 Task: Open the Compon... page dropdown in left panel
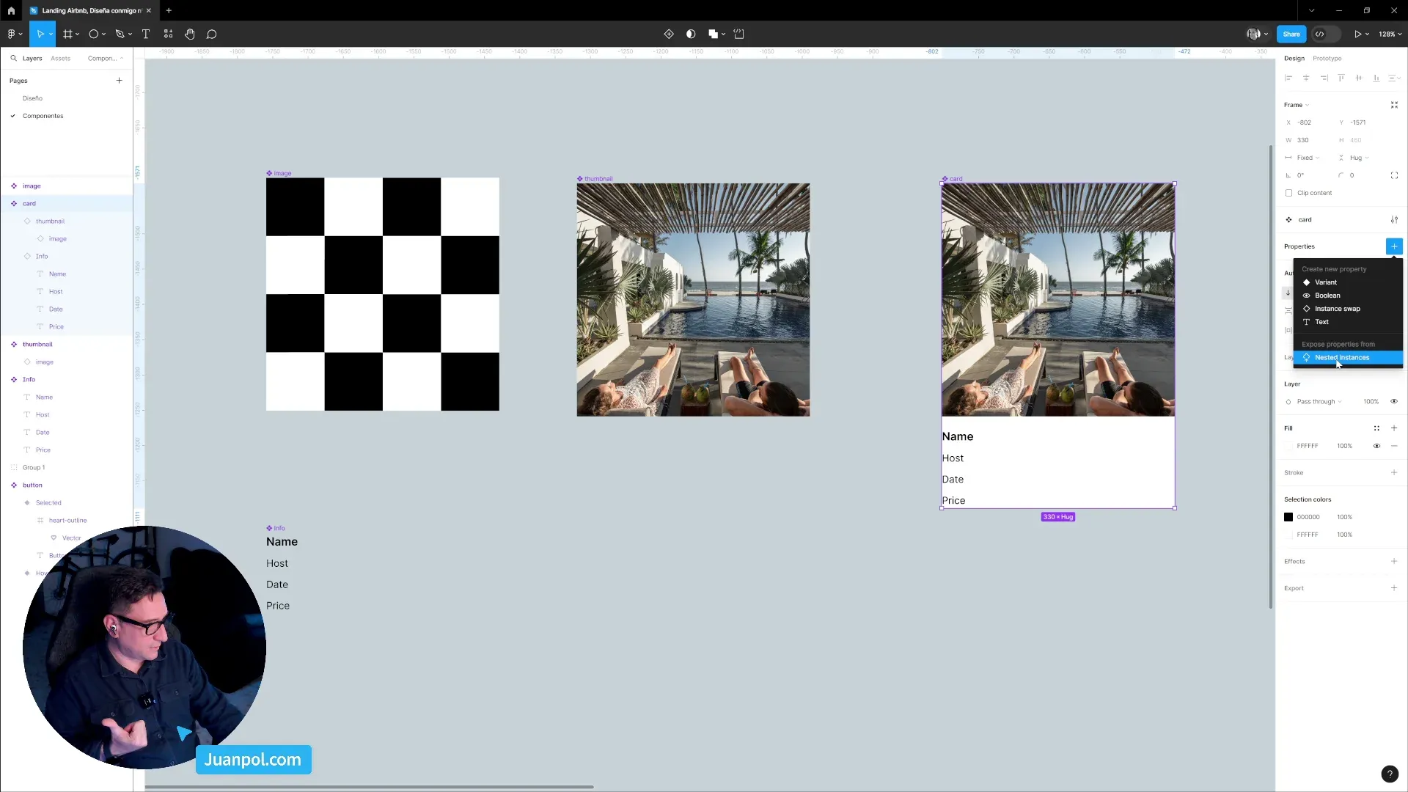106,58
